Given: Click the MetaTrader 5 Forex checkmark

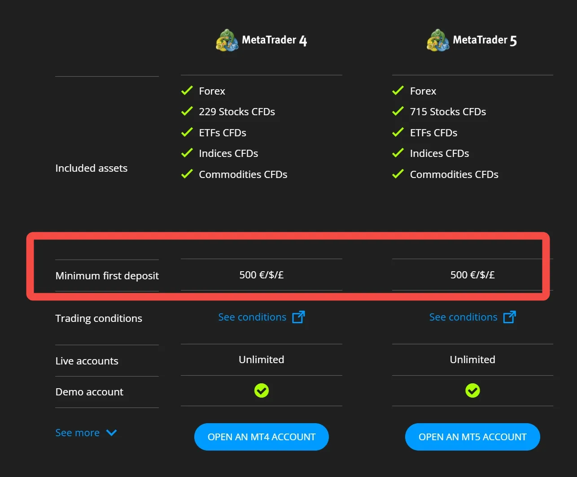Looking at the screenshot, I should [x=398, y=91].
